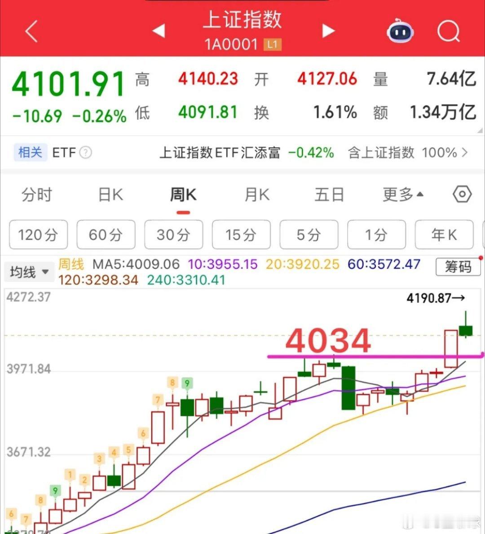Tap the 4272.37 axis label
485x534 pixels.
tap(29, 297)
